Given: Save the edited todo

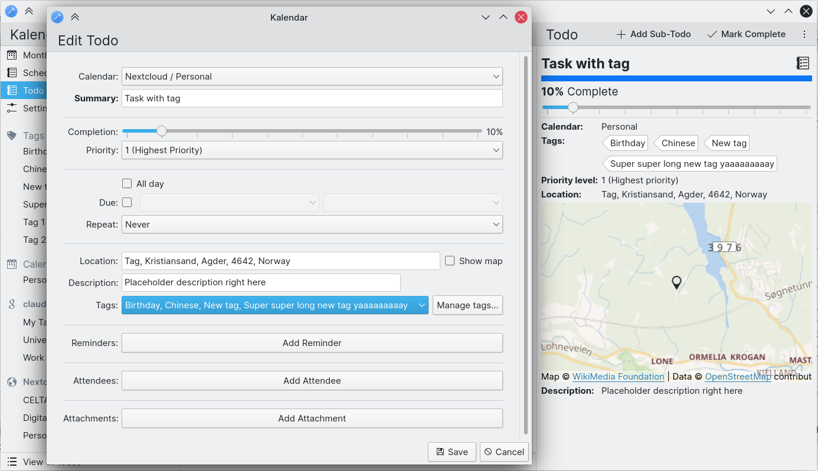Looking at the screenshot, I should pos(452,452).
